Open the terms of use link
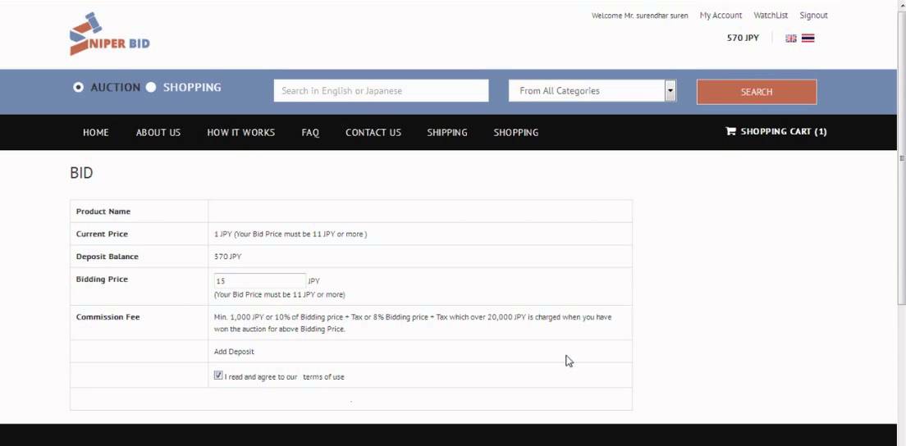The width and height of the screenshot is (906, 446). (323, 377)
